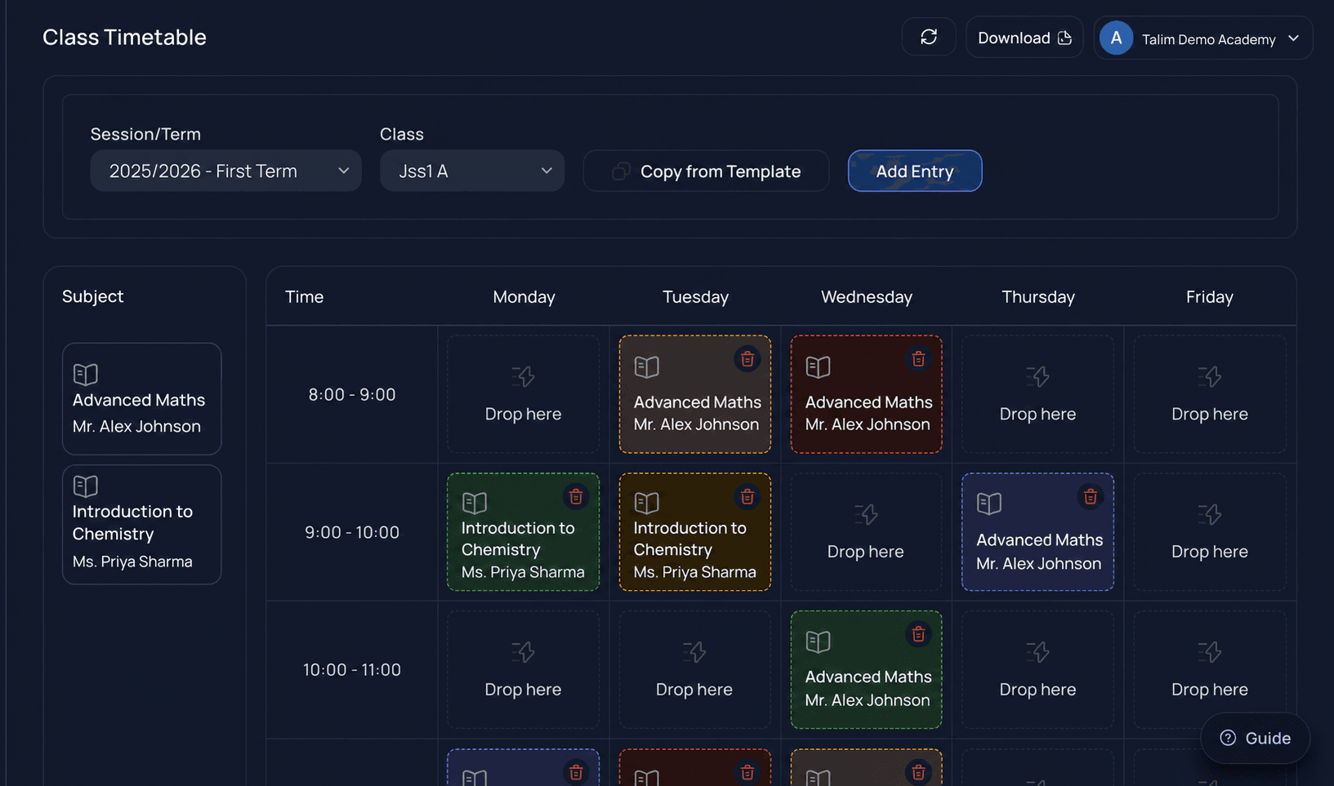Viewport: 1334px width, 786px height.
Task: Click the Wednesday column header
Action: click(x=867, y=297)
